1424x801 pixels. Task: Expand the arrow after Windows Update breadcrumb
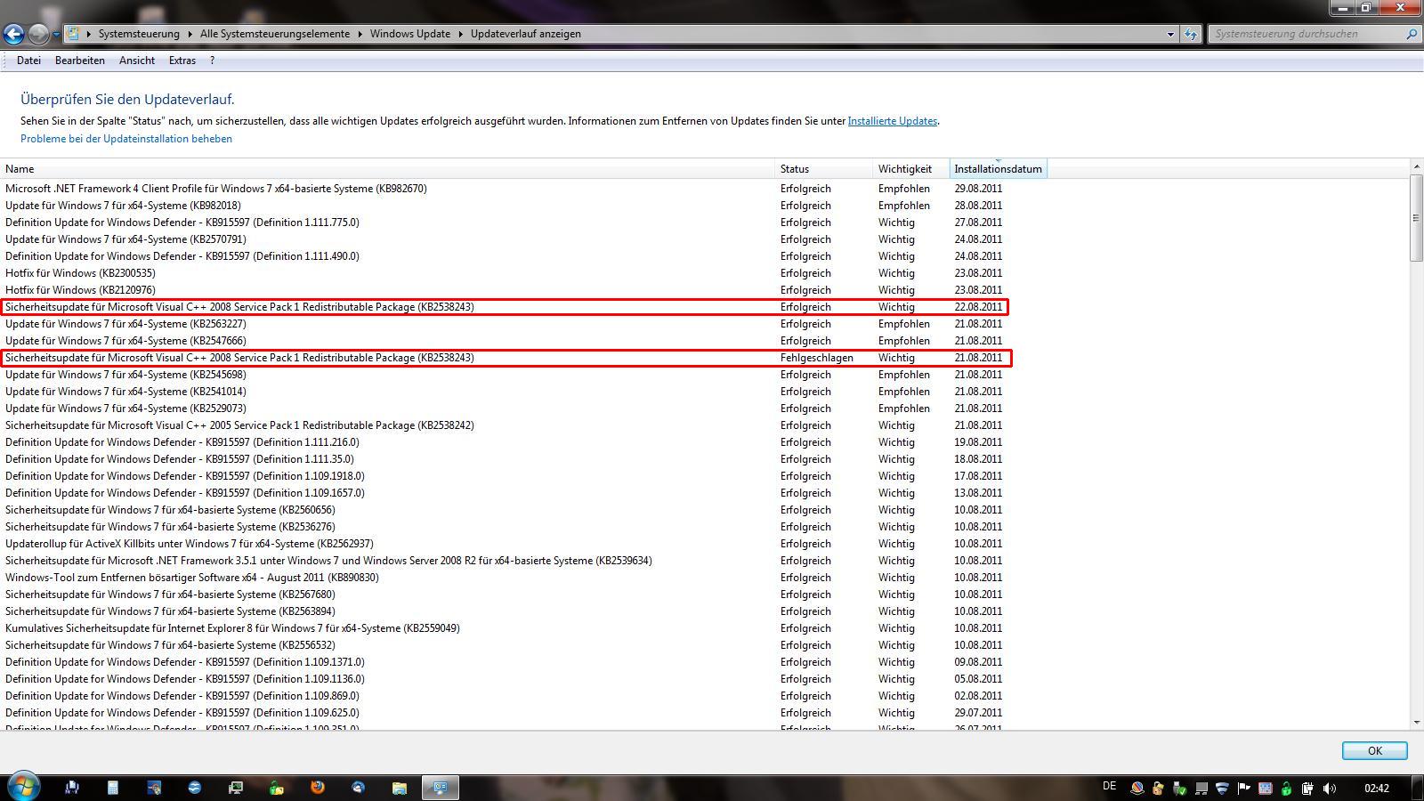click(461, 34)
